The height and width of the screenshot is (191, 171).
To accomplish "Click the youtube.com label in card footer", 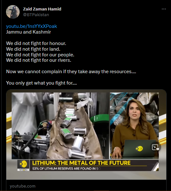I will pos(22,186).
